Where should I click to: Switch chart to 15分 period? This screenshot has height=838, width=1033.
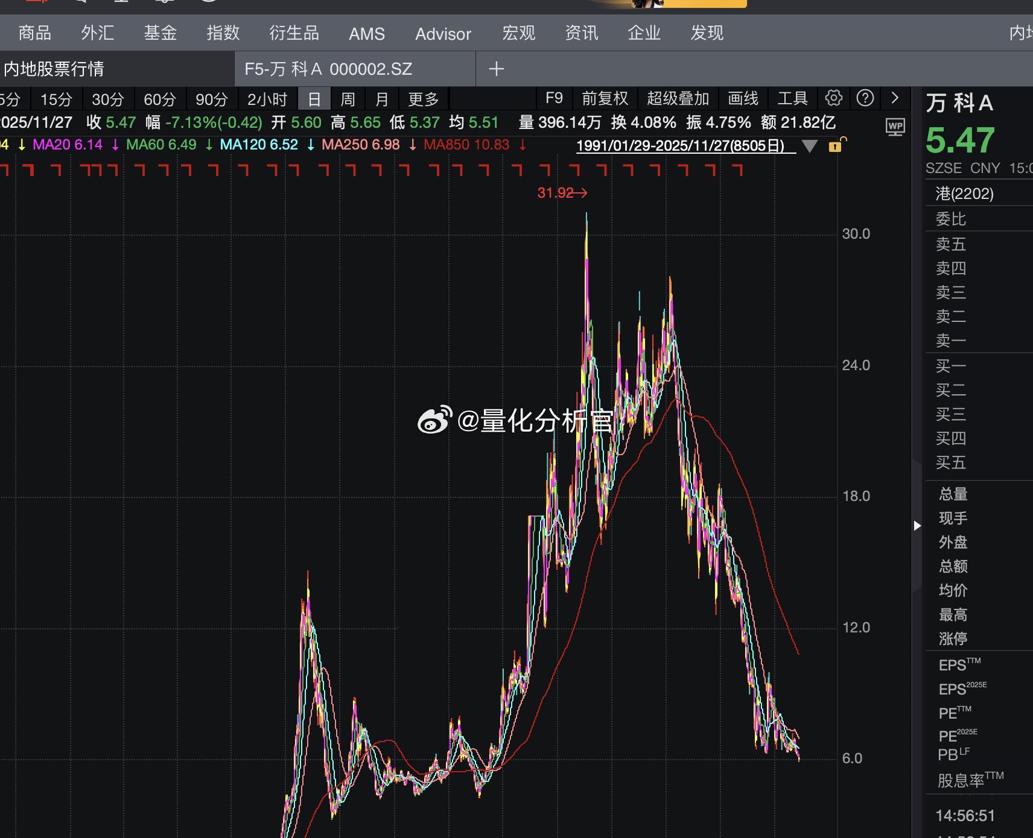point(56,99)
